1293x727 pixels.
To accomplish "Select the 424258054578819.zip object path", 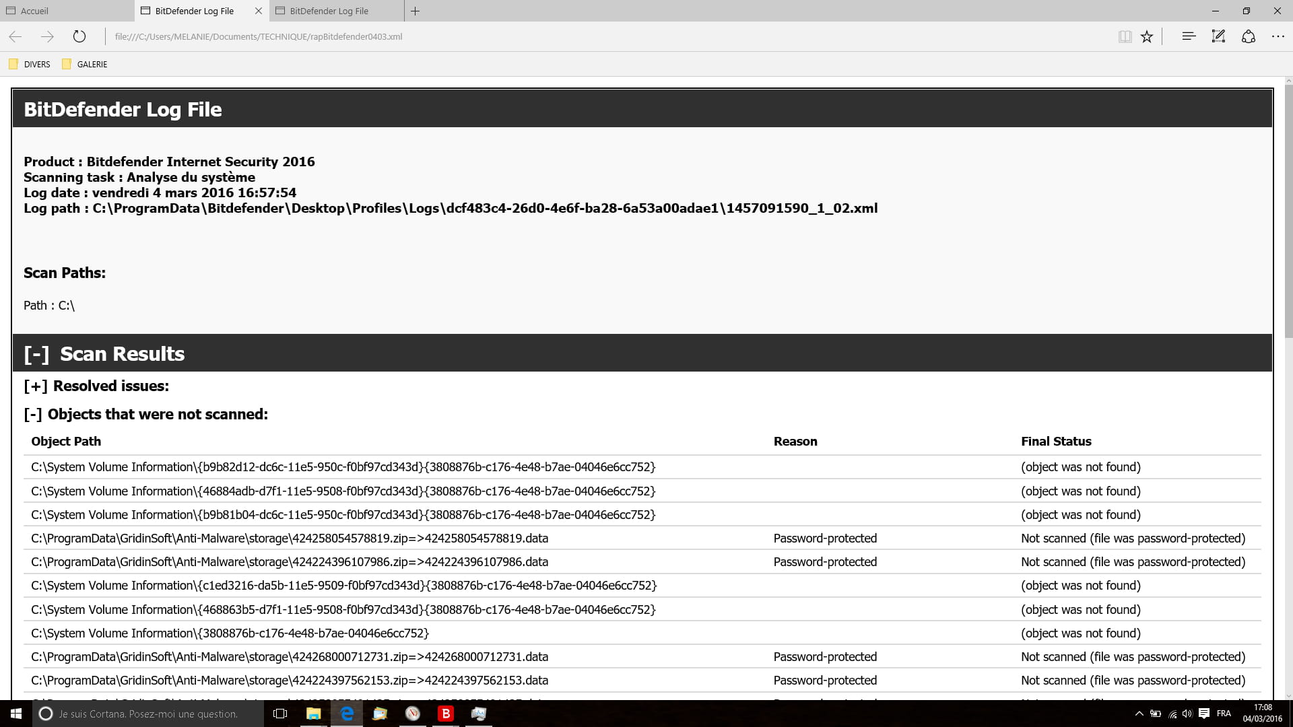I will tap(290, 539).
